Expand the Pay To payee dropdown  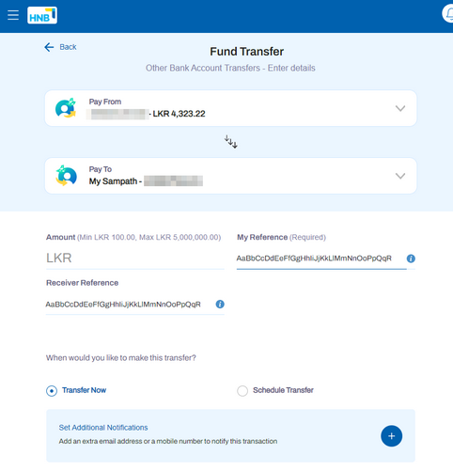point(400,176)
